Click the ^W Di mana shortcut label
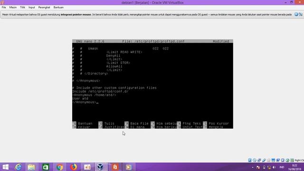The height and width of the screenshot is (171, 304). click(x=134, y=127)
